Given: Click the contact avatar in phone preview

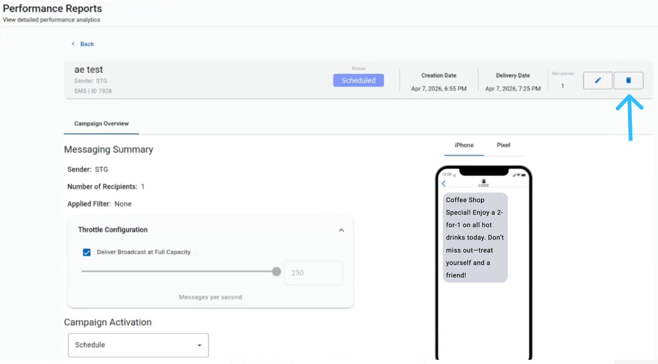Looking at the screenshot, I should coord(484,181).
